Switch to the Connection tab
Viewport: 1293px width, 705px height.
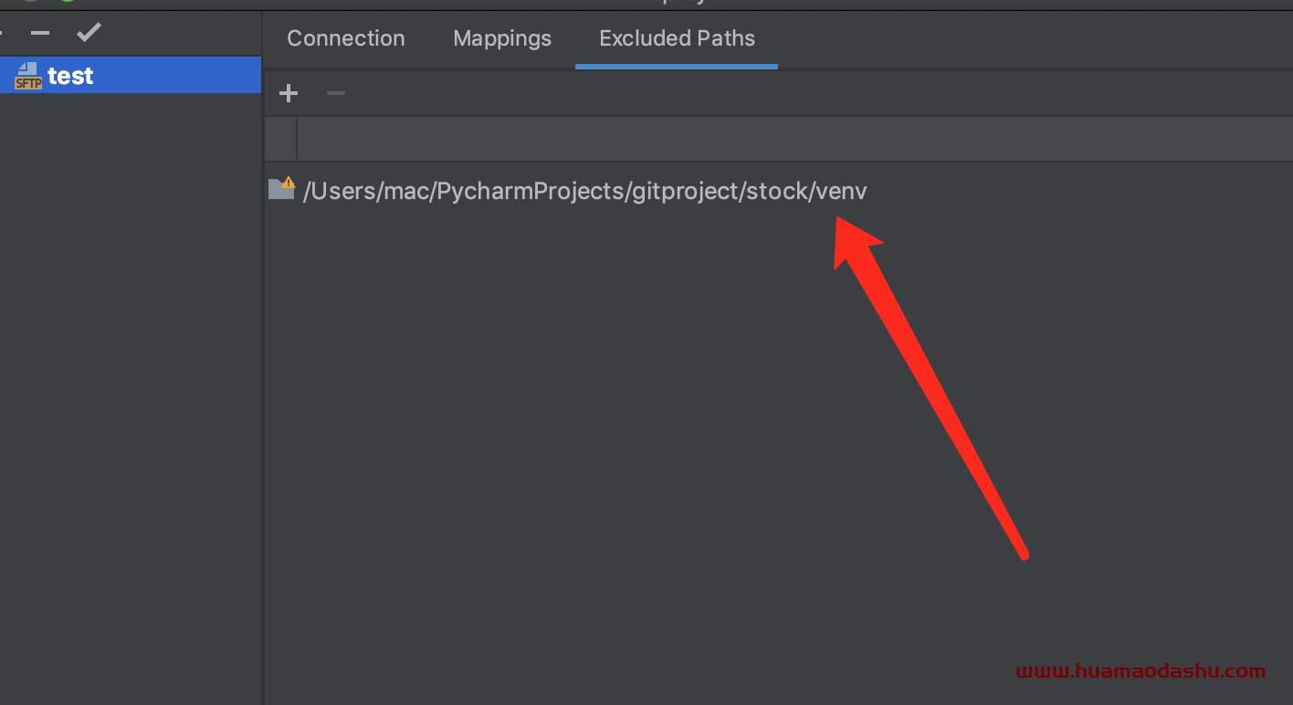click(346, 38)
